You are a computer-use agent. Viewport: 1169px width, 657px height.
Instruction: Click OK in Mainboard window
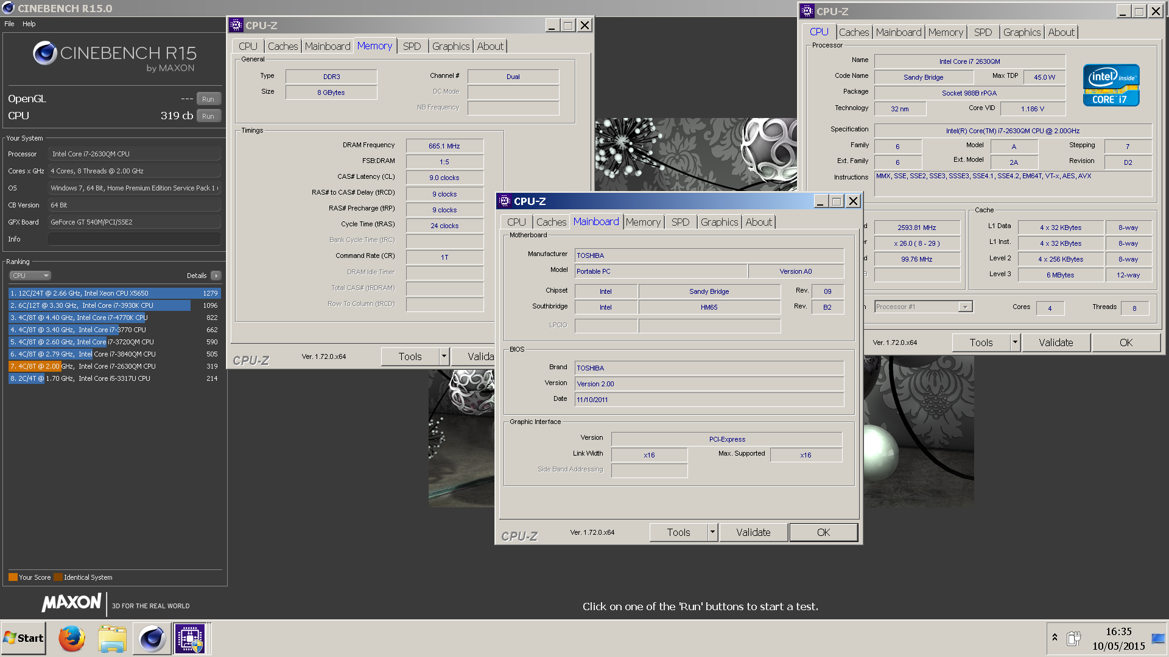pyautogui.click(x=823, y=532)
